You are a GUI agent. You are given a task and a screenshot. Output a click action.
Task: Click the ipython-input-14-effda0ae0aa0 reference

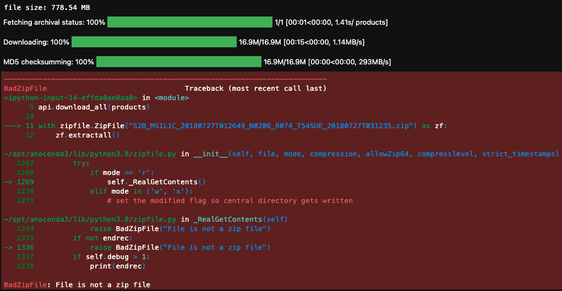point(70,97)
